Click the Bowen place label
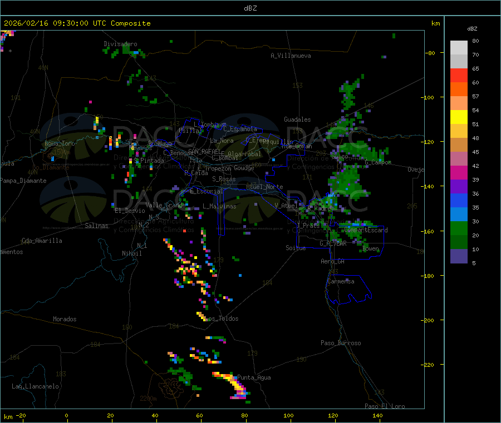The width and height of the screenshot is (501, 423). 370,248
